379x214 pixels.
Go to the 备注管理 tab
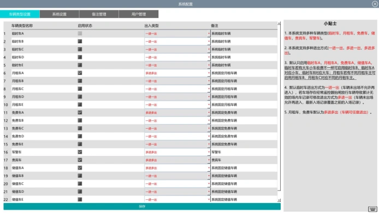[x=99, y=14]
